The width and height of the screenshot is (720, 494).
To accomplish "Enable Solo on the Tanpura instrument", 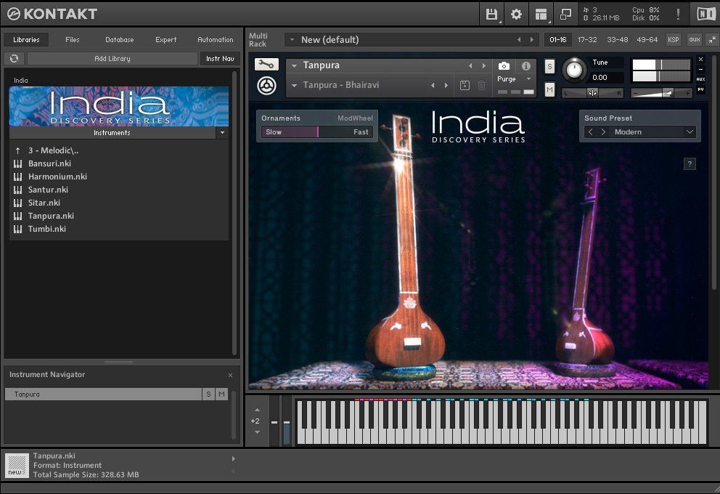I will tap(549, 66).
